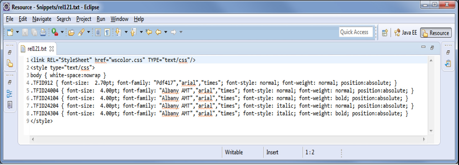The image size is (459, 165).
Task: Open the Navigate menu
Action: click(x=42, y=19)
